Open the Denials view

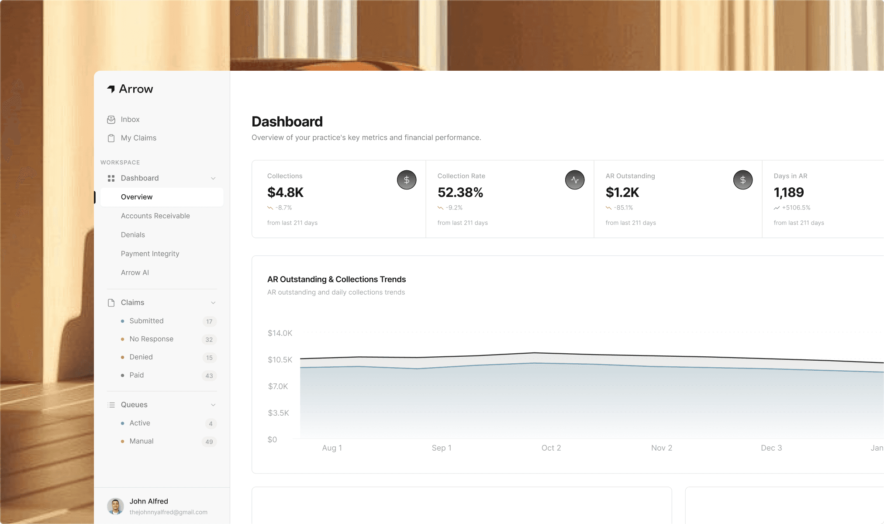133,234
